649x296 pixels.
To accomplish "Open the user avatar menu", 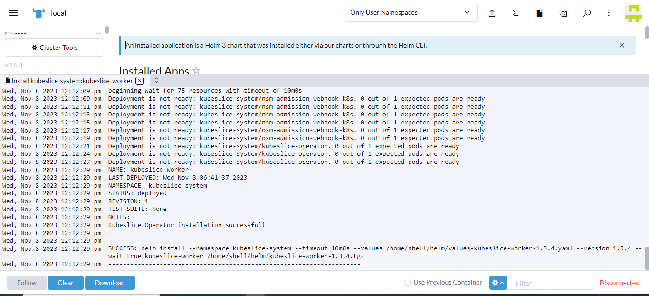I will tap(634, 13).
